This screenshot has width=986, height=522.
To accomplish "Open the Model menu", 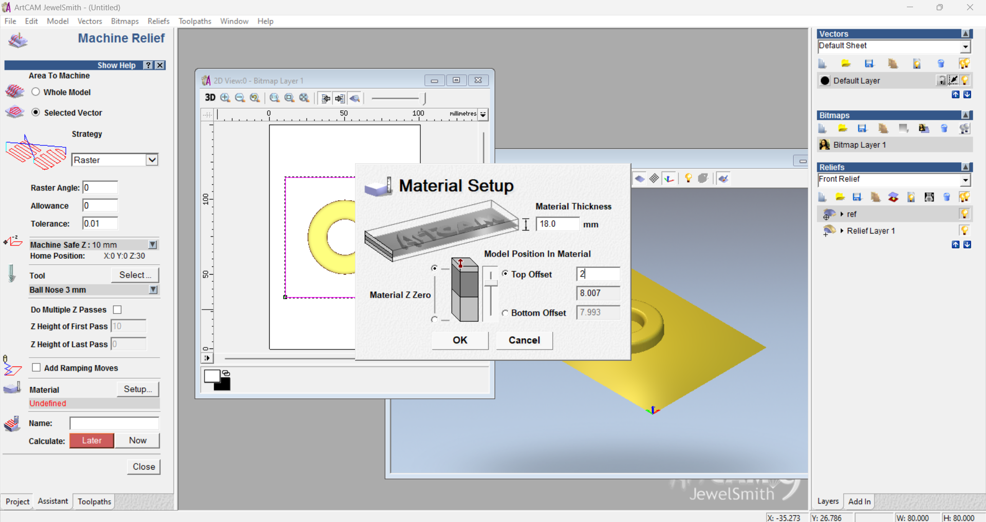I will (58, 21).
